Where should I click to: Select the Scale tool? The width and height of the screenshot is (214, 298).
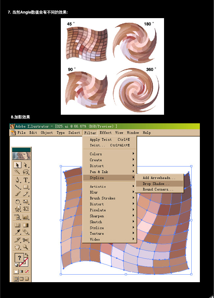[x=25, y=202]
